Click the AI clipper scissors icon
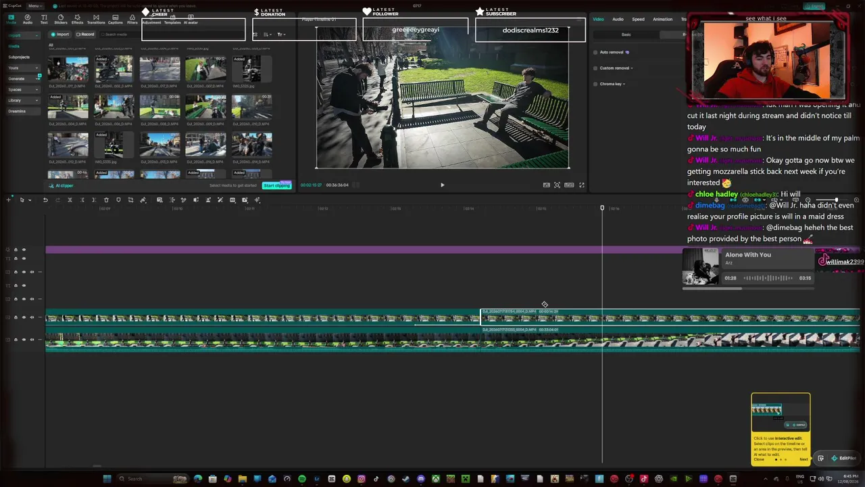The width and height of the screenshot is (865, 487). (51, 185)
